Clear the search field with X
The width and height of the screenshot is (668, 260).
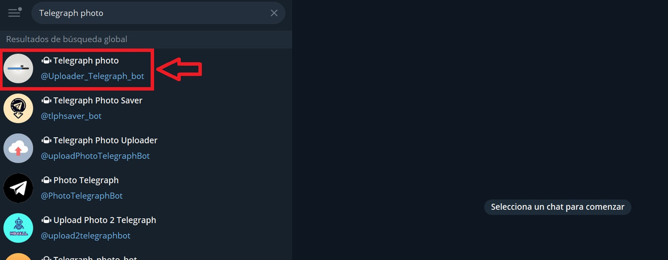[274, 13]
